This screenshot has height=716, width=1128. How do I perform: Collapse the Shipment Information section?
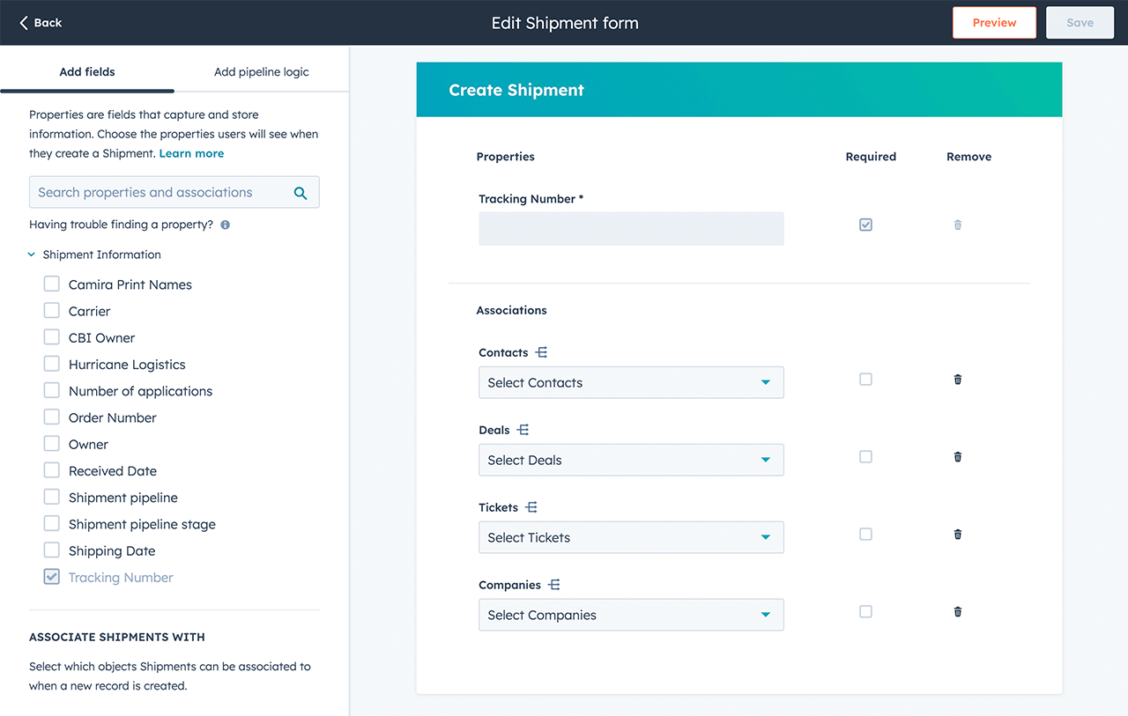tap(32, 254)
